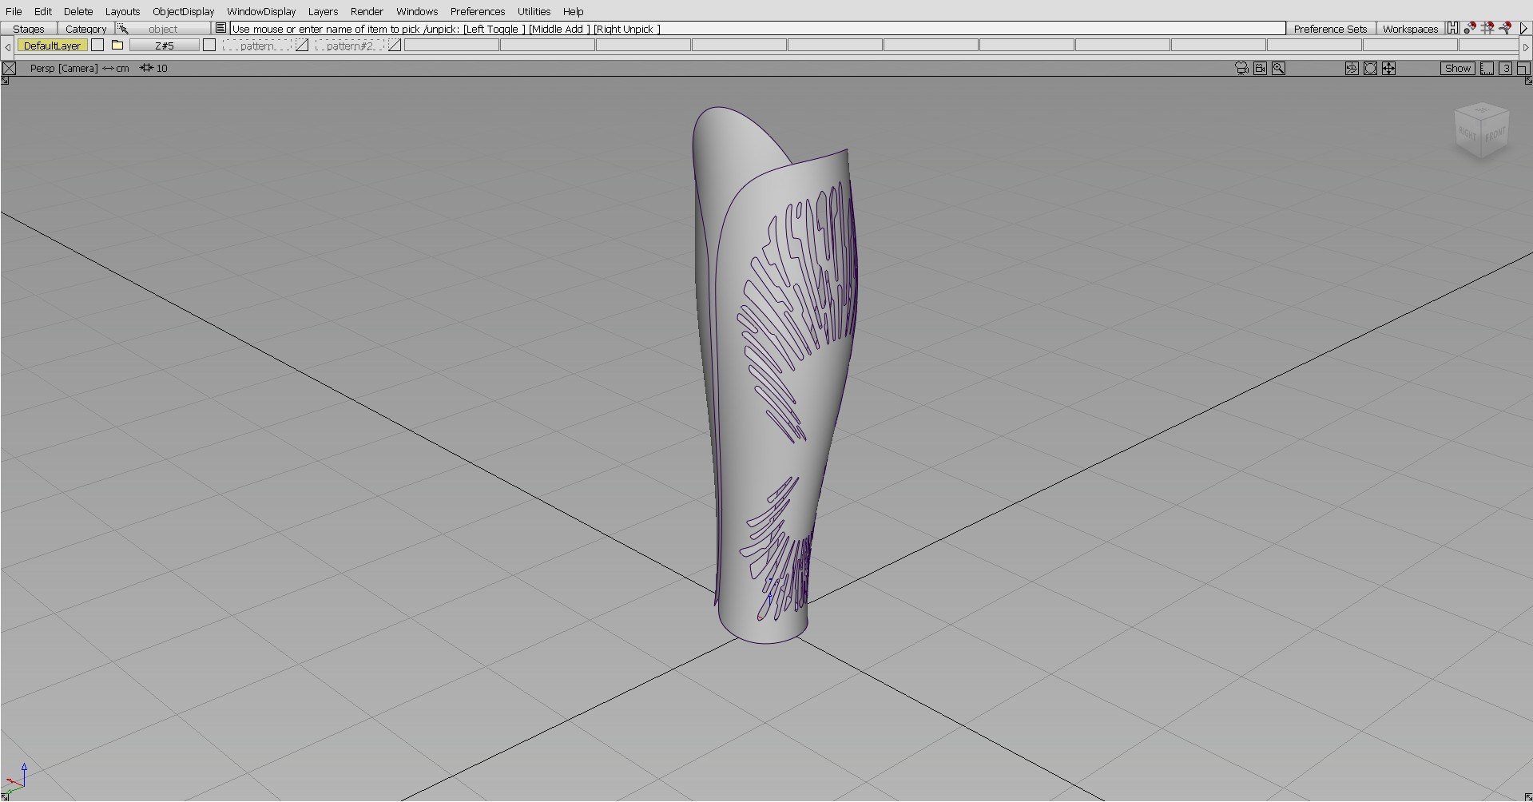
Task: Open the Category dropdown
Action: (85, 29)
